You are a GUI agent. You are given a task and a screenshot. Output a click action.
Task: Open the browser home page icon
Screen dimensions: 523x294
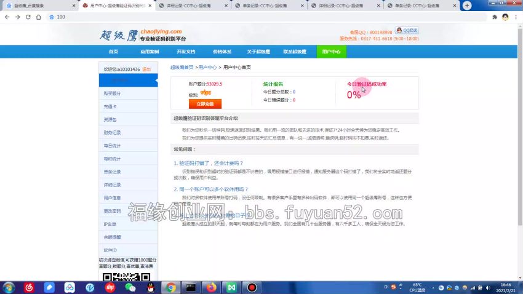39,17
